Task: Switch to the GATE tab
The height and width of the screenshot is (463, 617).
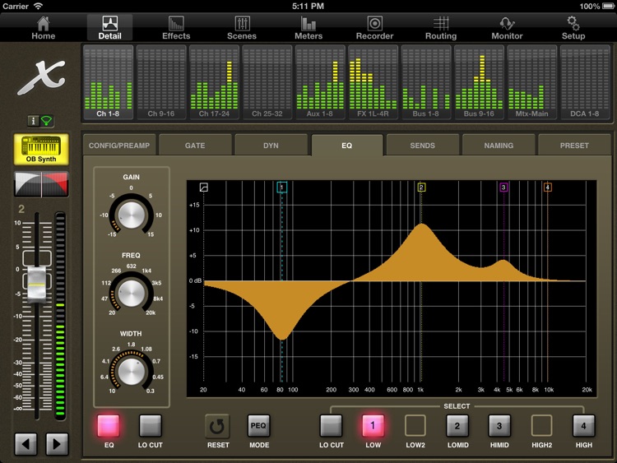Action: pyautogui.click(x=195, y=145)
